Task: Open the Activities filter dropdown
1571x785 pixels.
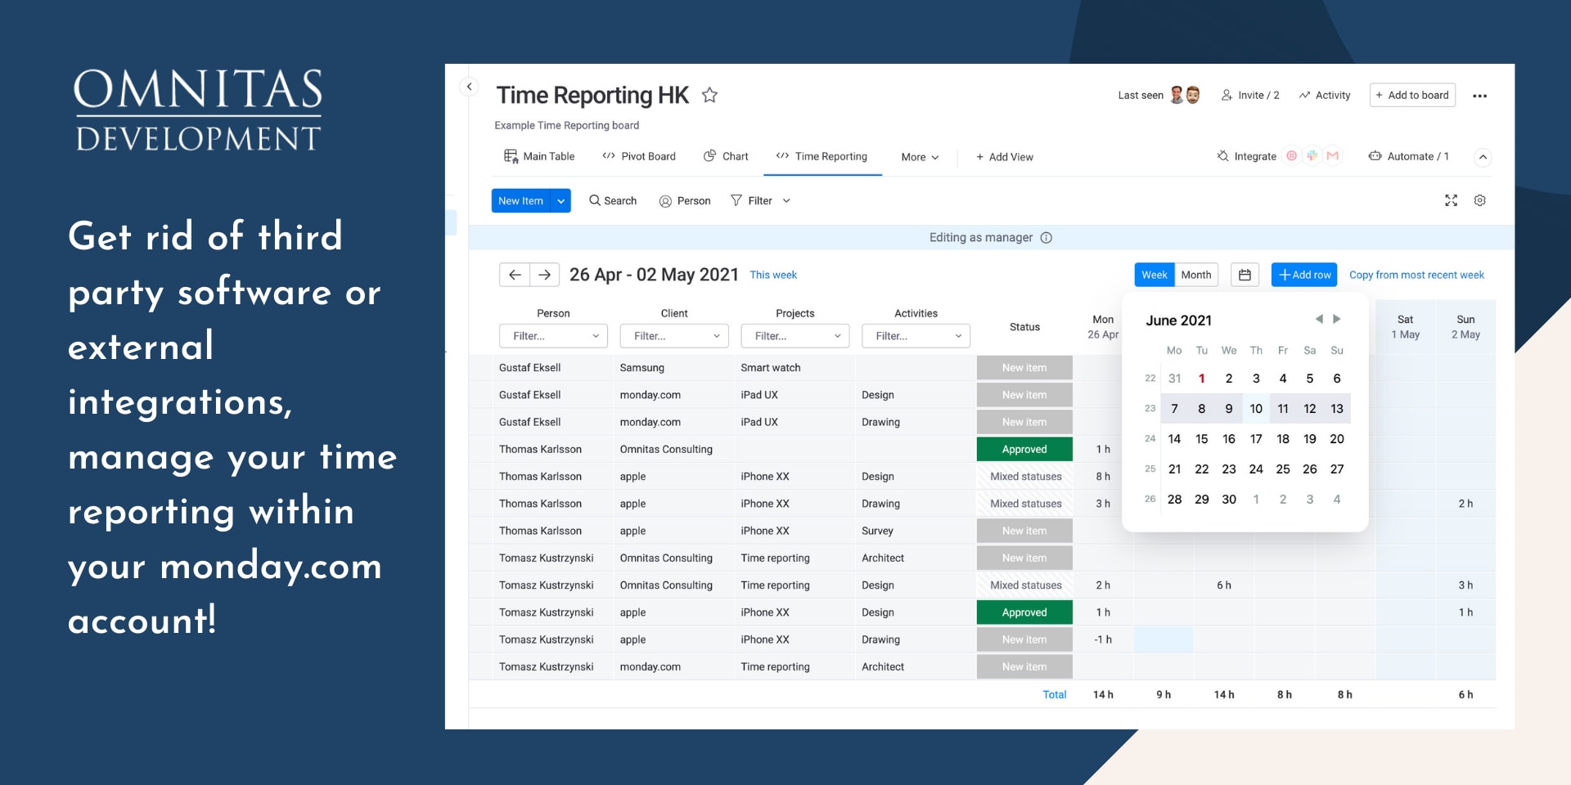Action: (x=916, y=336)
